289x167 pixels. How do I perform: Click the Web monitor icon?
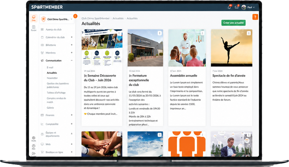(42, 144)
